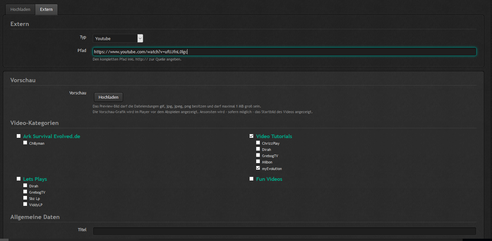Switch to the Hochladen tab

20,10
